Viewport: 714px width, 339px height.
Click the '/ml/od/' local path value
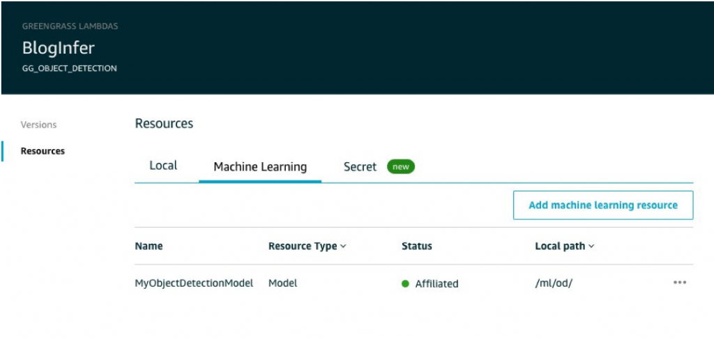tap(554, 283)
